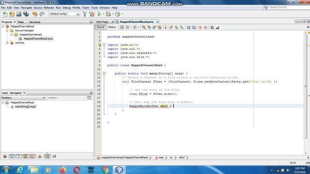Toggle Show Fields filter in Navigator
Viewport: 310px width, 174px height.
click(12, 157)
